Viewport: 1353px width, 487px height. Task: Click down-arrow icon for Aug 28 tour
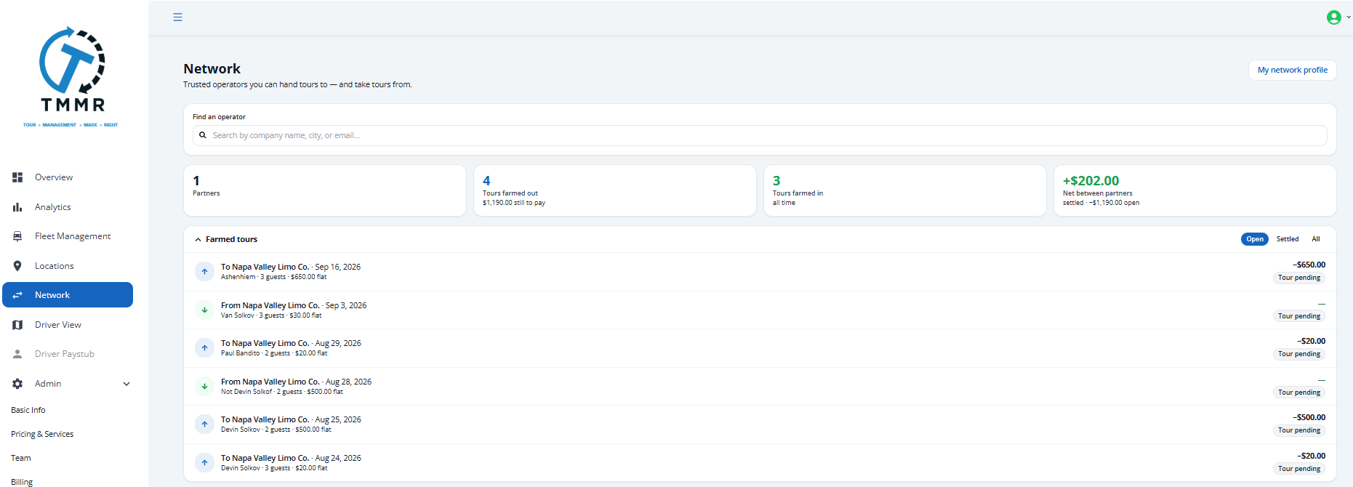point(204,386)
